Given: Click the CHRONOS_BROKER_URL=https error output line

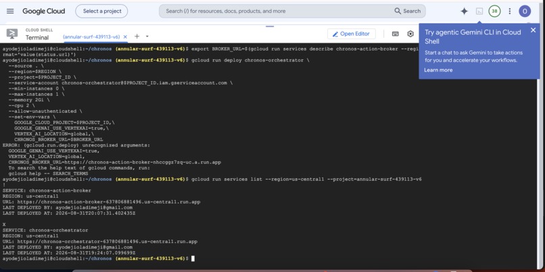Looking at the screenshot, I should [x=115, y=163].
